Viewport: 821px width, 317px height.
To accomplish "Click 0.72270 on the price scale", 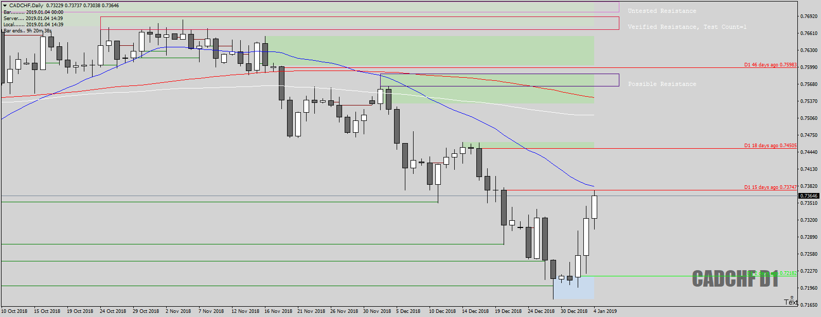I will point(809,271).
